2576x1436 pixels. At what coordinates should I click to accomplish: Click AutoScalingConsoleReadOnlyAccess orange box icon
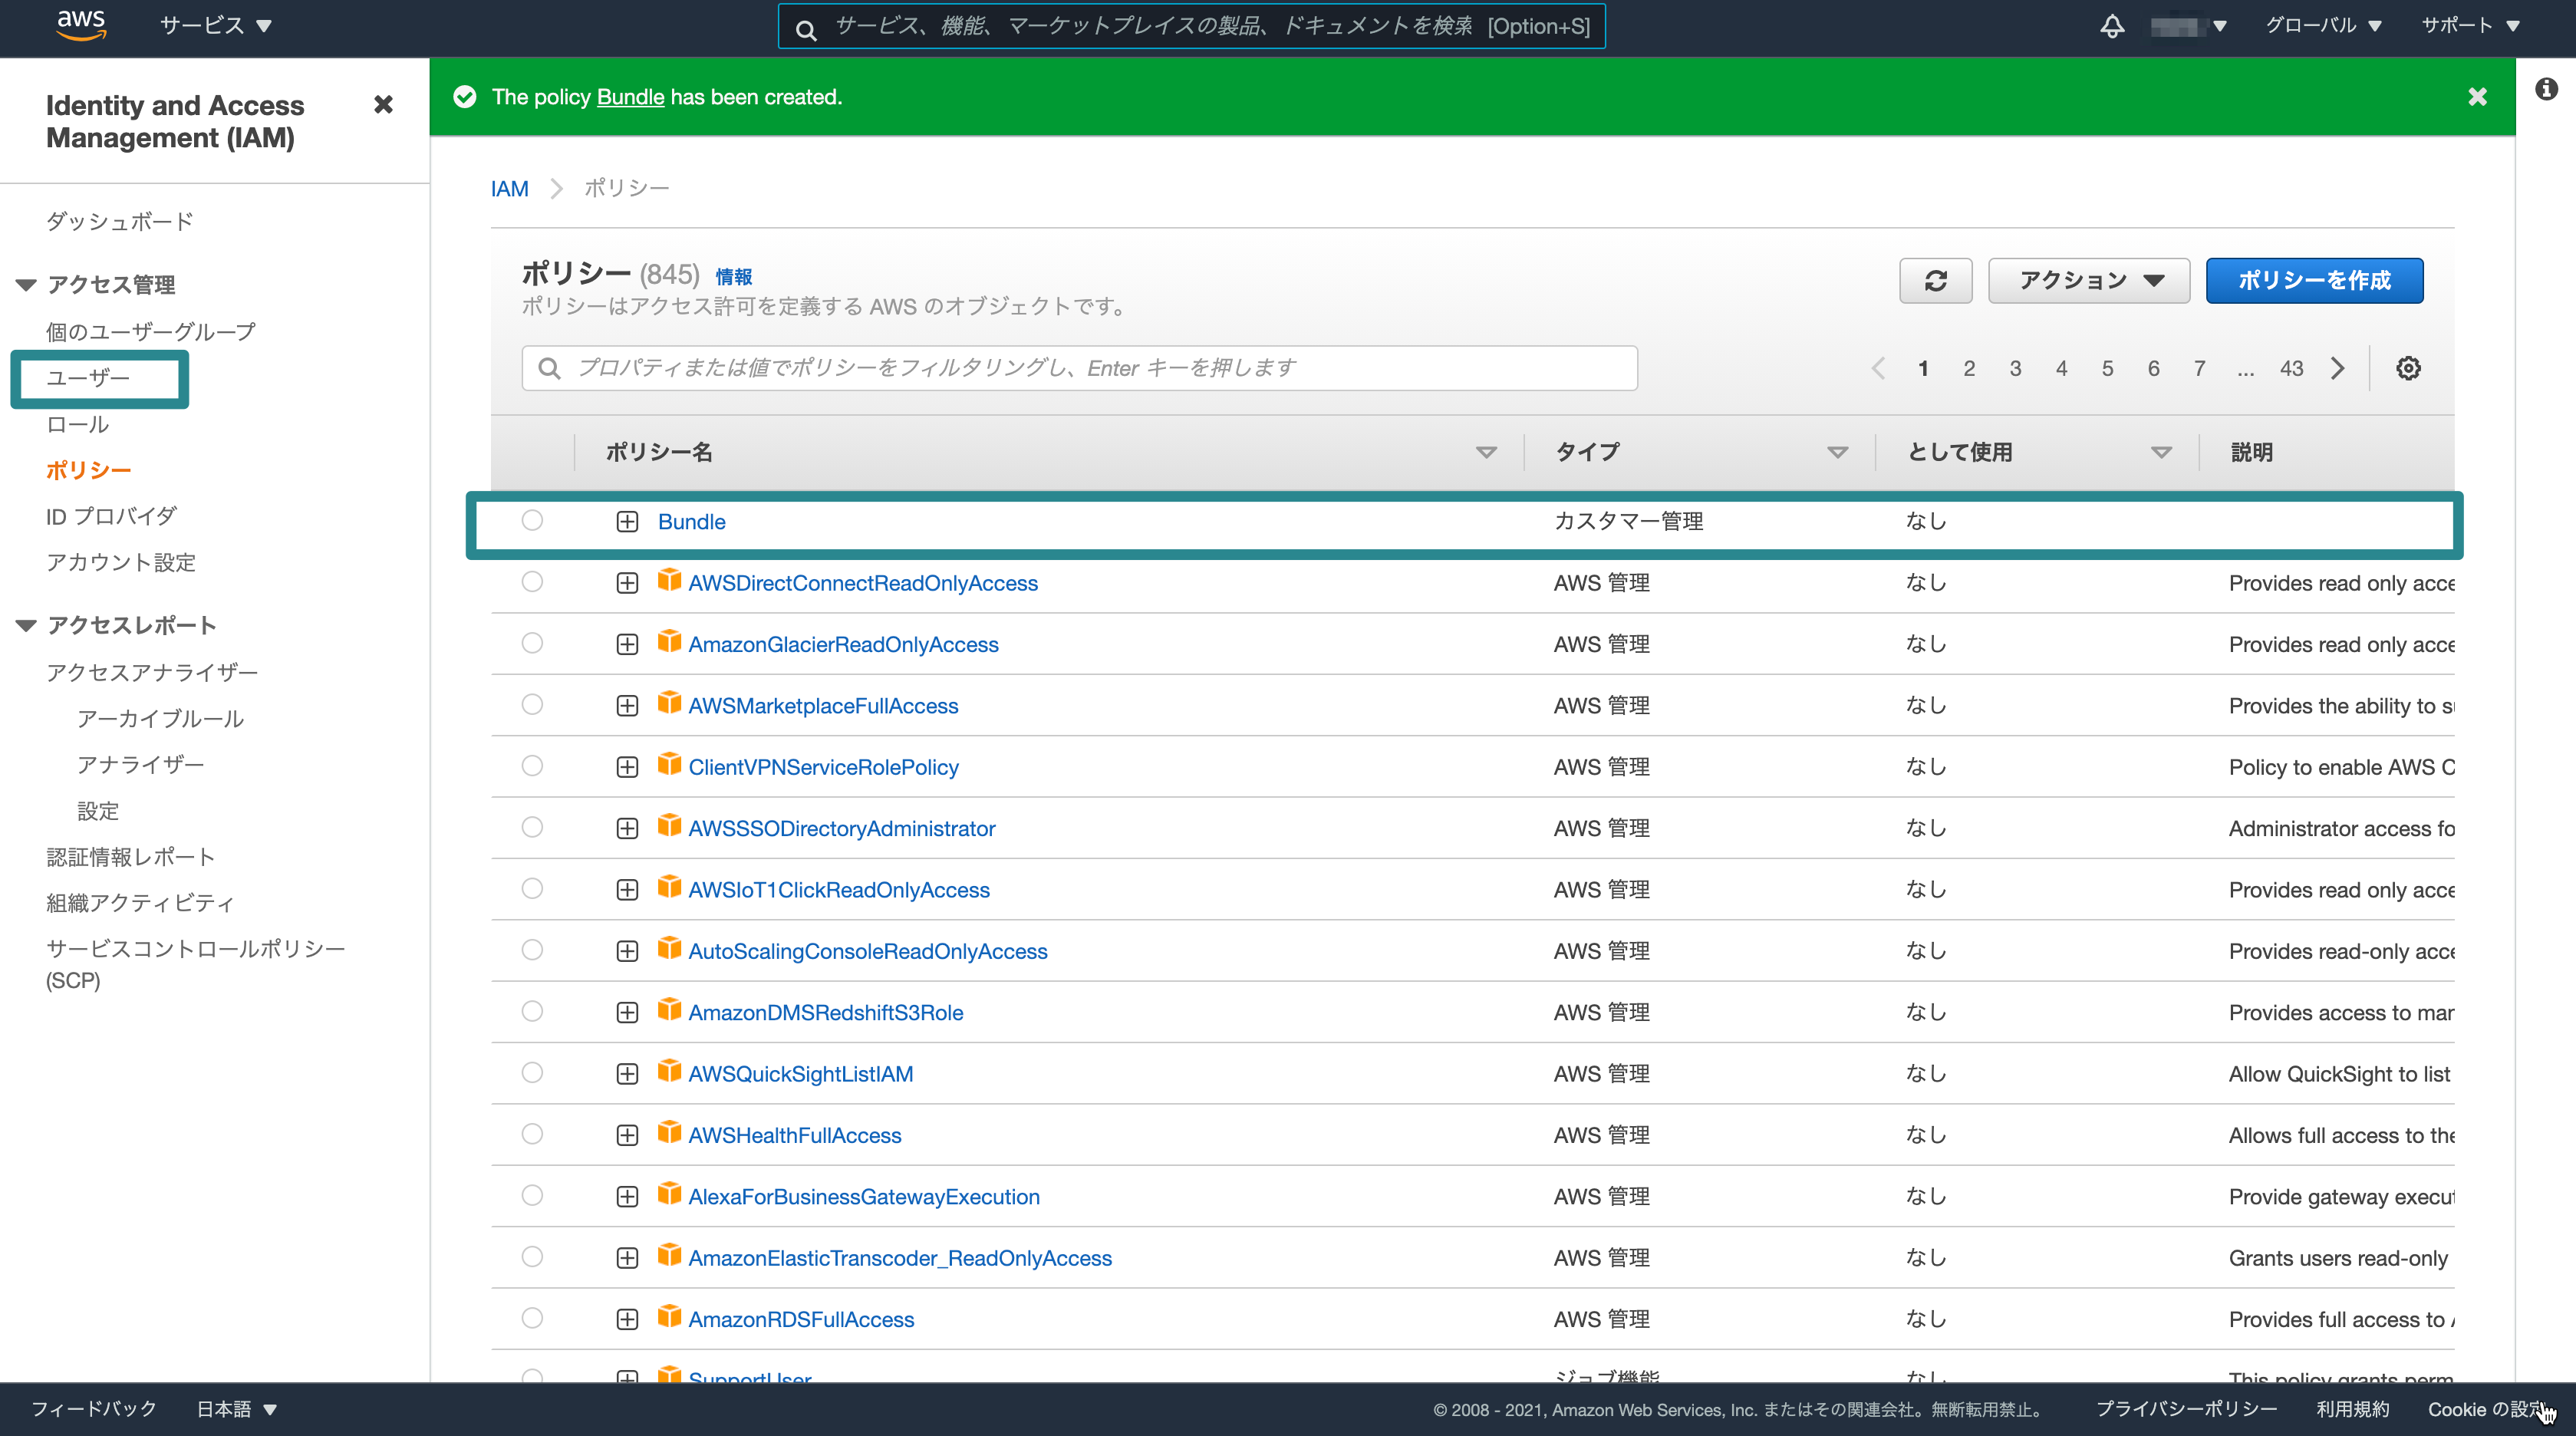pyautogui.click(x=669, y=949)
